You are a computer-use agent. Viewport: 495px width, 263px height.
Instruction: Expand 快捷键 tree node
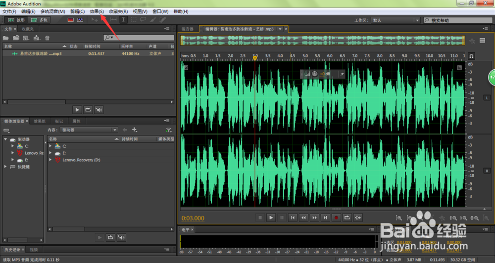click(x=5, y=167)
